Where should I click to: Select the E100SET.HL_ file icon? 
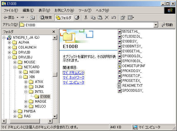[x=120, y=51]
